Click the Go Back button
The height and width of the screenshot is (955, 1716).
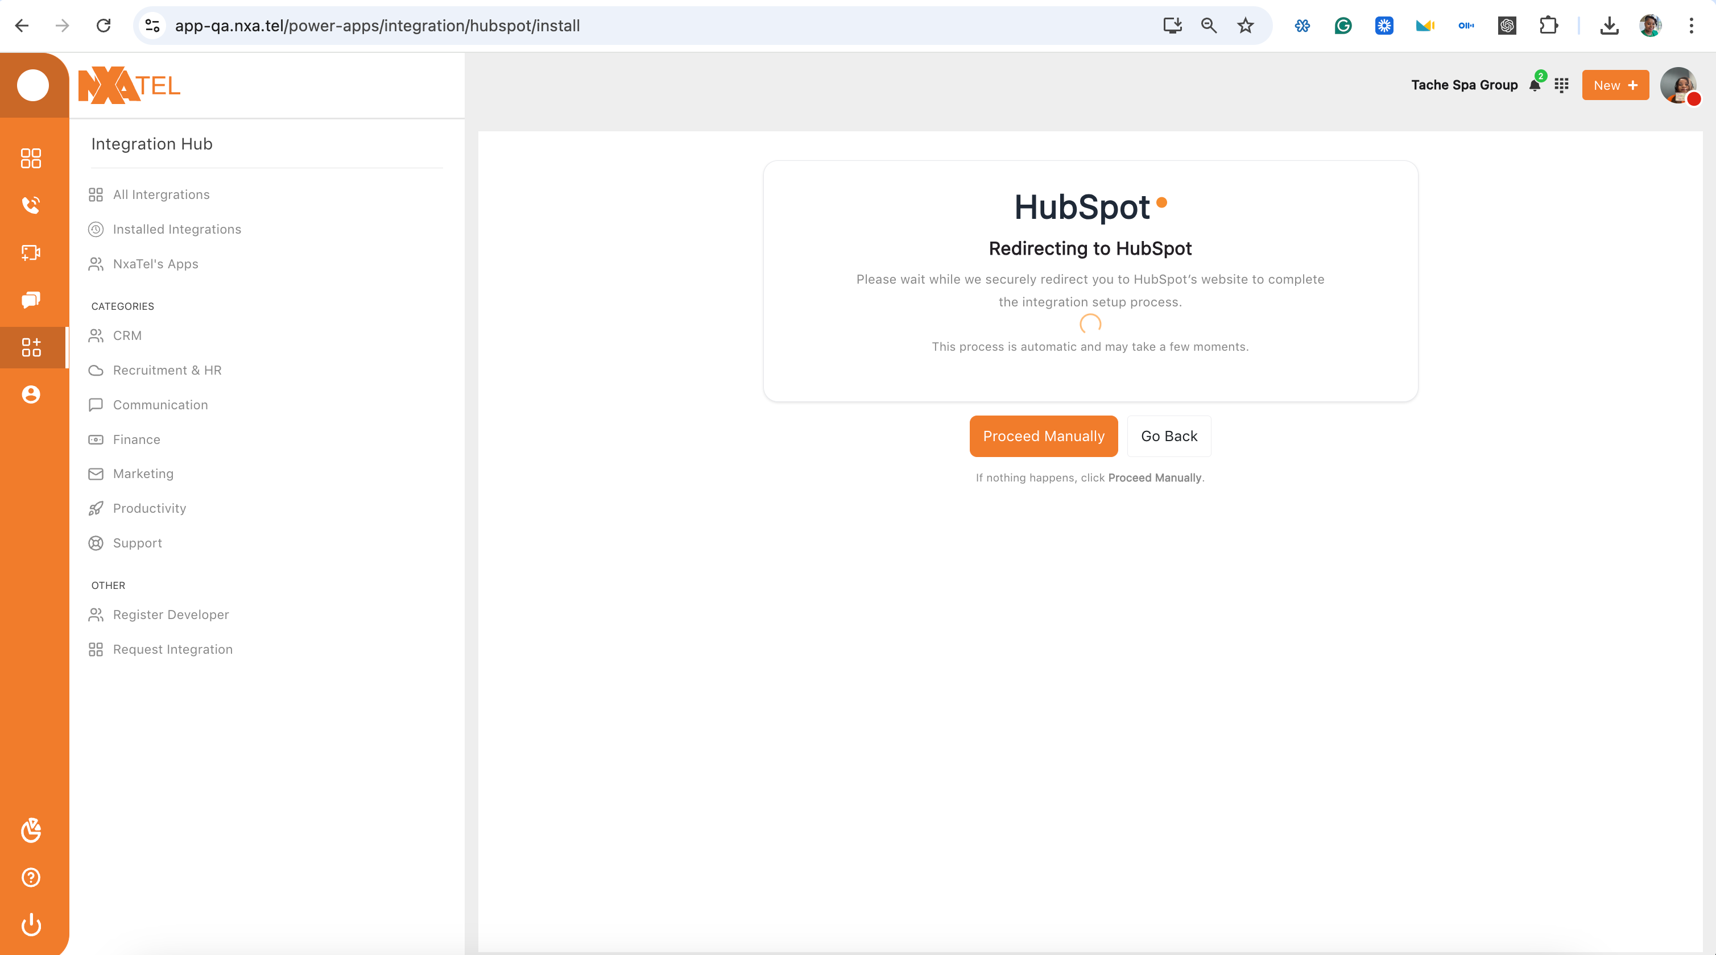coord(1169,436)
